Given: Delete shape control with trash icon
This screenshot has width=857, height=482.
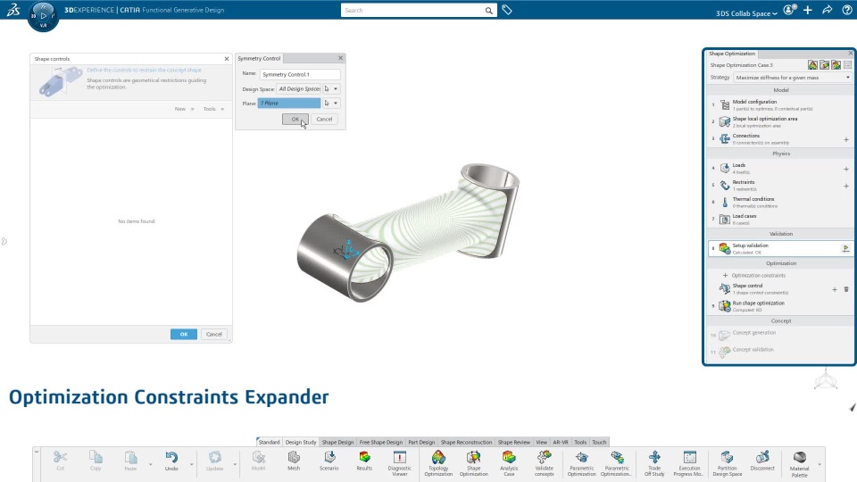Looking at the screenshot, I should coord(846,289).
